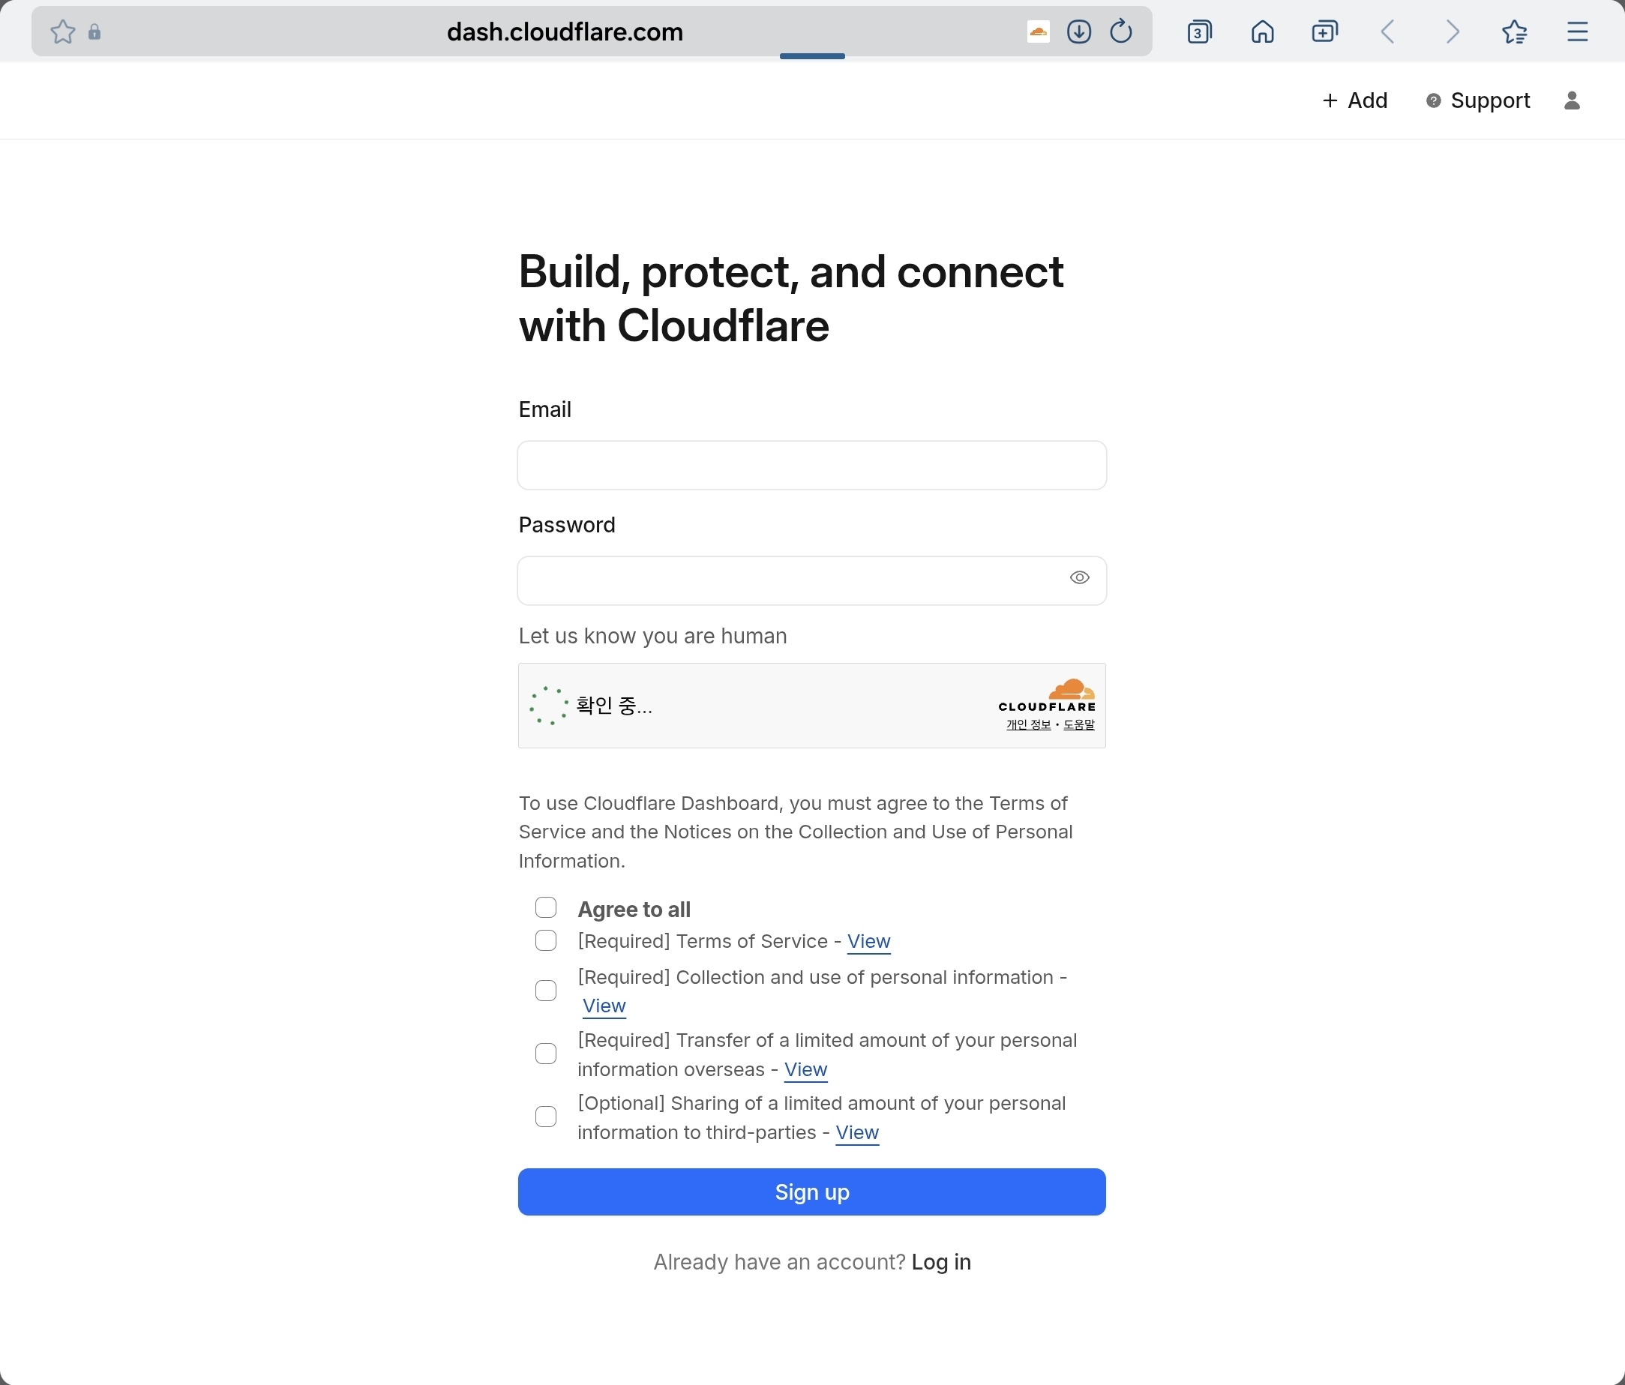Screen dimensions: 1625x1385
Task: Show password with eye icon
Action: 1079,578
